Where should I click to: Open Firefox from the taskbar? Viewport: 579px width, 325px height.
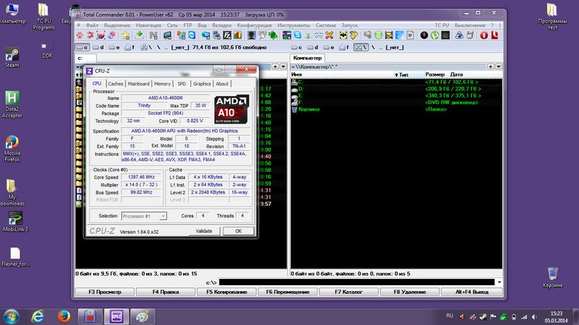tap(64, 316)
